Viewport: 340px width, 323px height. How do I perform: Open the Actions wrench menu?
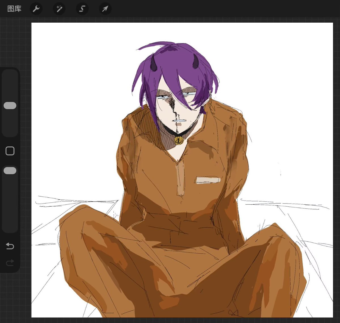(36, 9)
